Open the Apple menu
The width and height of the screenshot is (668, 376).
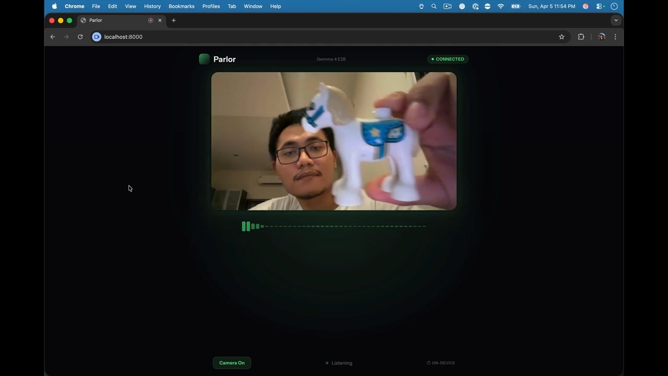coord(54,6)
